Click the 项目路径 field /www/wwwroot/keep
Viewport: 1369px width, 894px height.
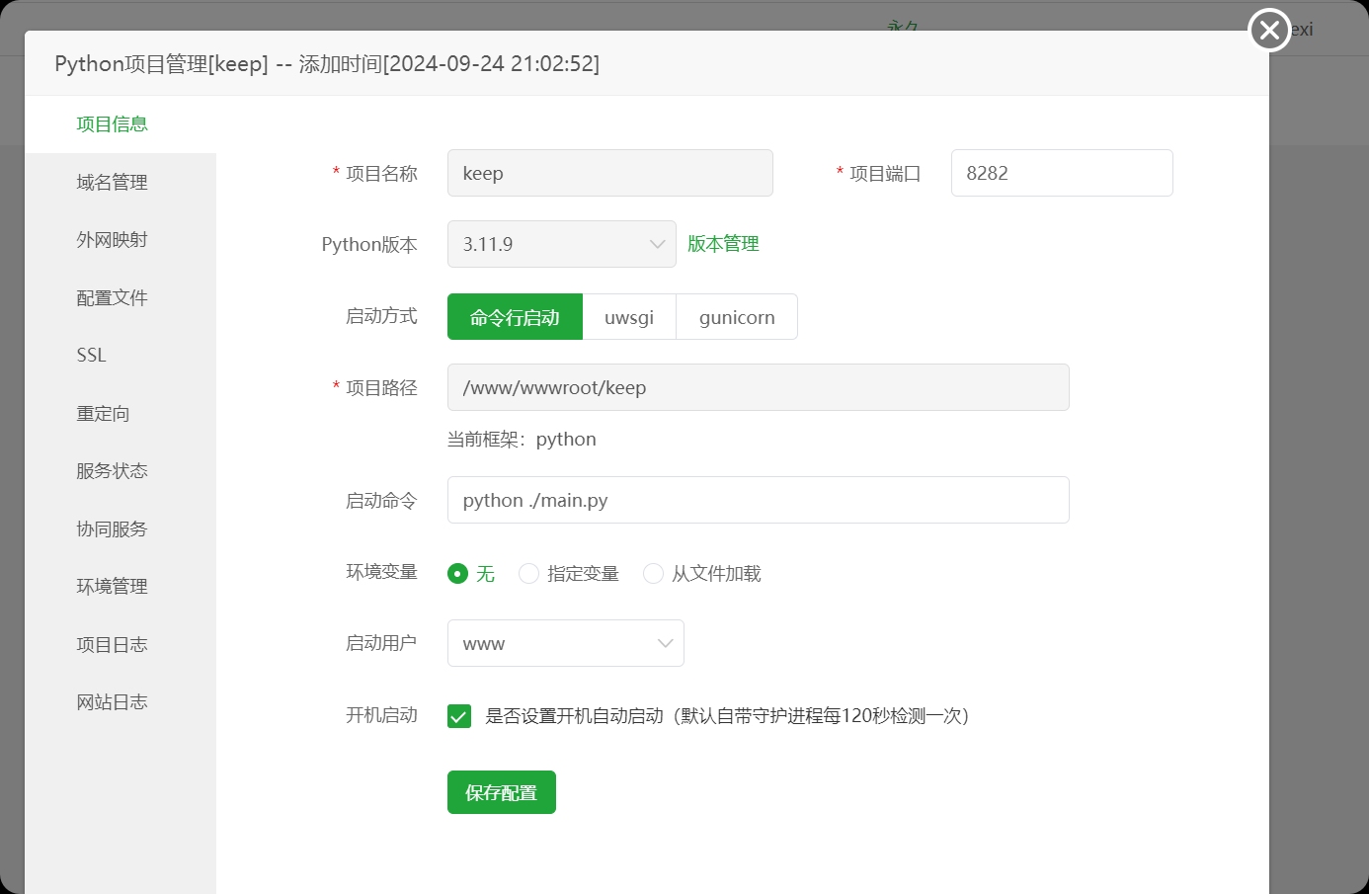pyautogui.click(x=759, y=387)
